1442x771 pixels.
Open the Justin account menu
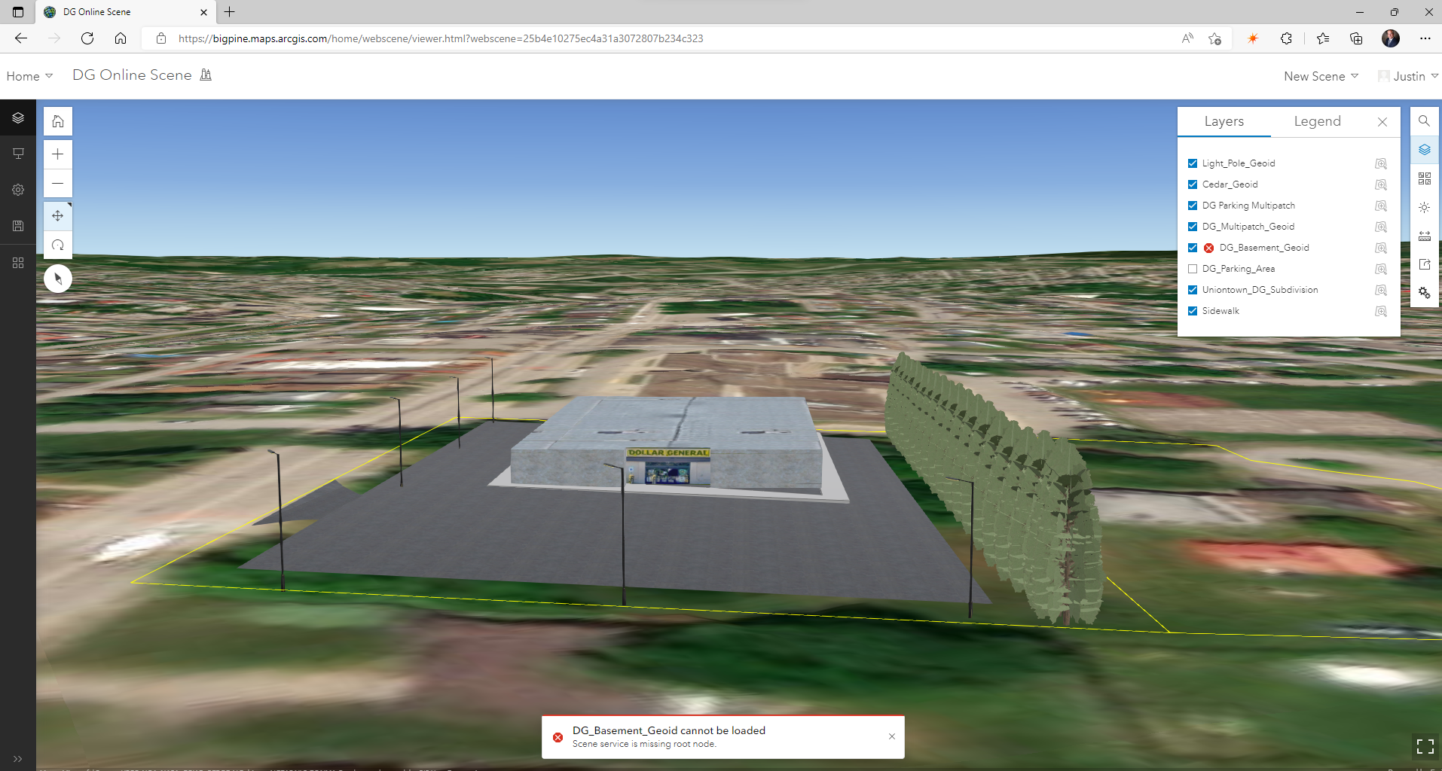pos(1407,75)
